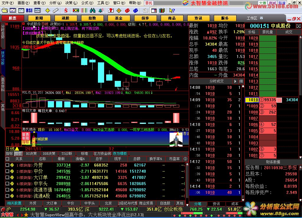Select the RSI indicator icon
This screenshot has height=218, width=302.
tap(29, 10)
